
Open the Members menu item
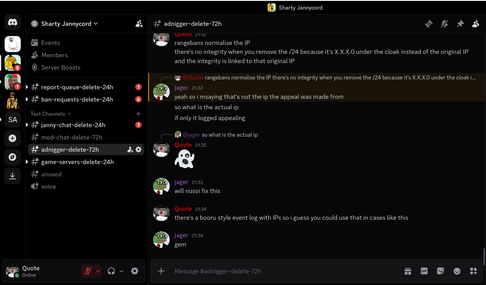pos(55,55)
